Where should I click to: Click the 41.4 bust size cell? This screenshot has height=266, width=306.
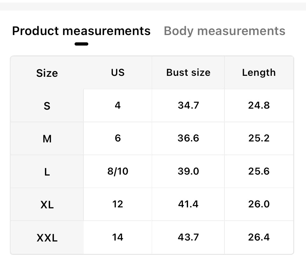click(188, 204)
